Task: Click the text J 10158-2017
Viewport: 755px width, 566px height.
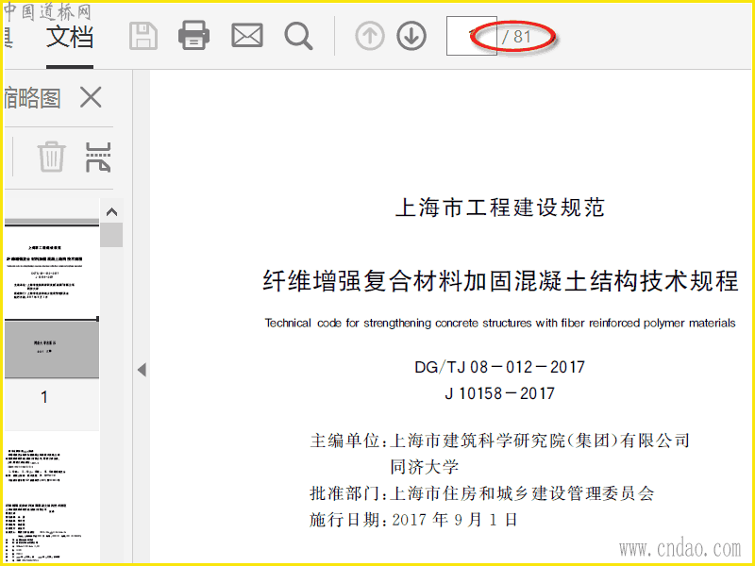Action: [500, 393]
